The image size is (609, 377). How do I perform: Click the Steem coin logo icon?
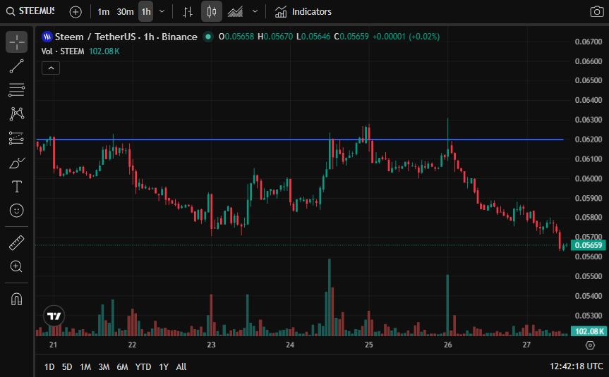point(47,37)
